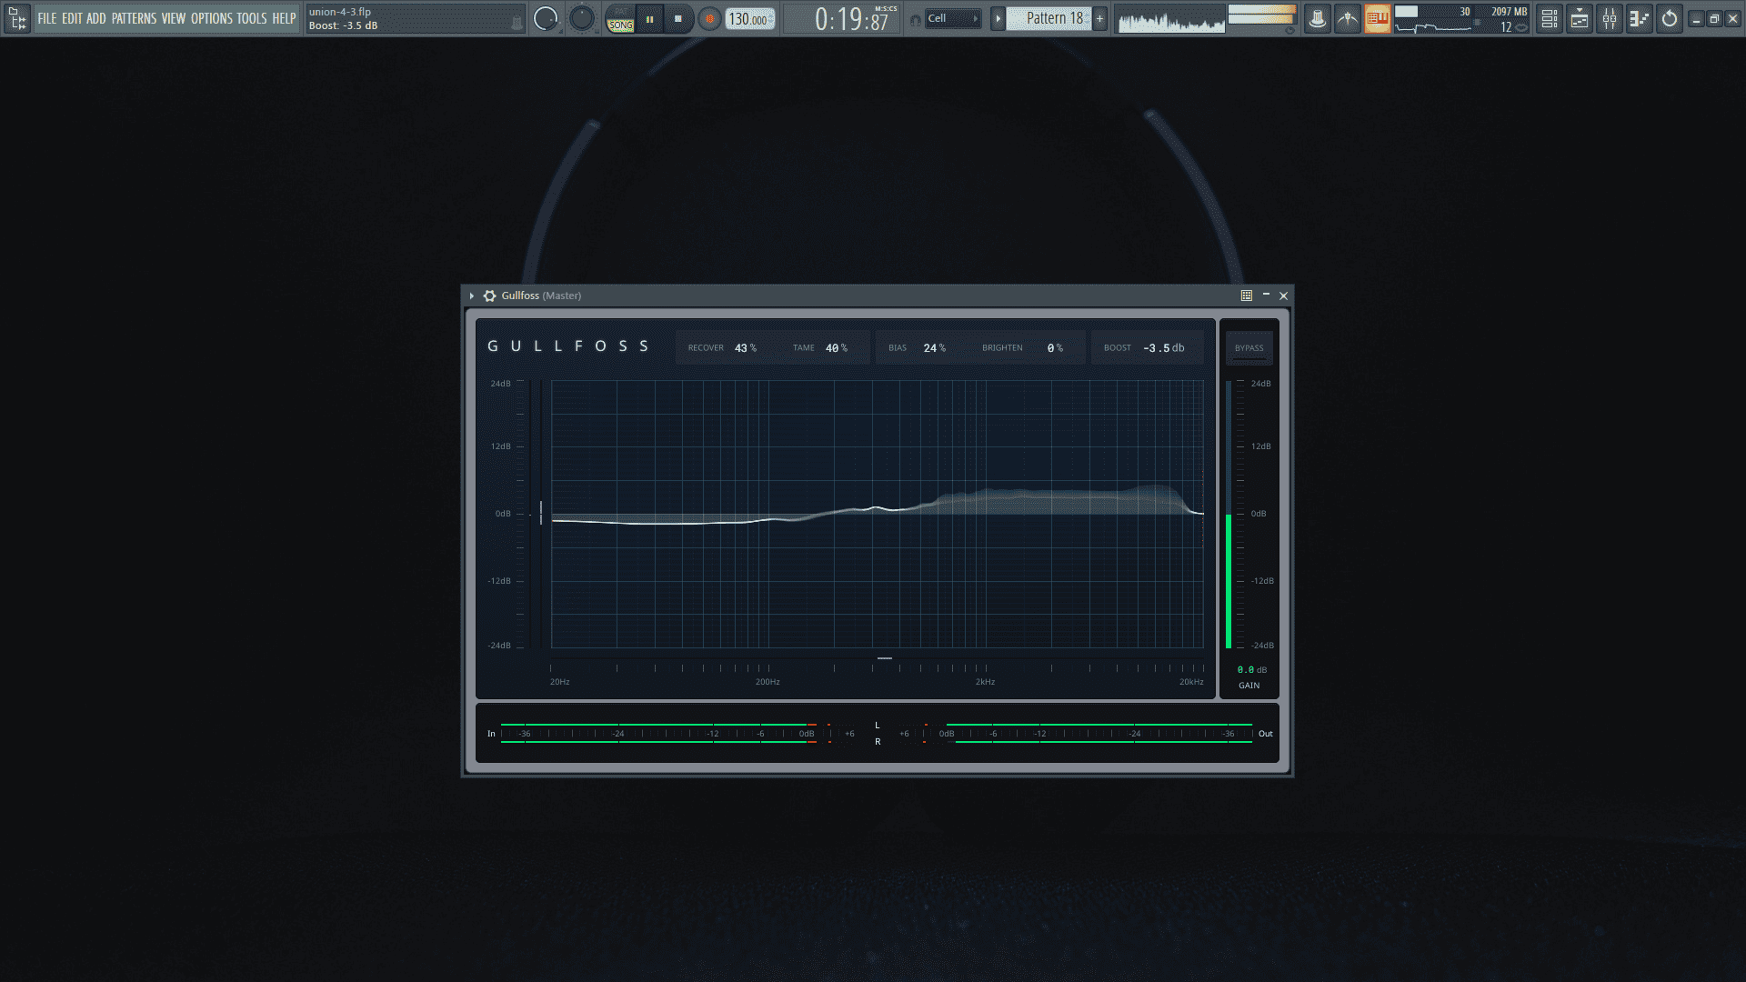This screenshot has width=1746, height=982.
Task: Toggle the orange typing keyboard to piano icon
Action: coord(1377,19)
